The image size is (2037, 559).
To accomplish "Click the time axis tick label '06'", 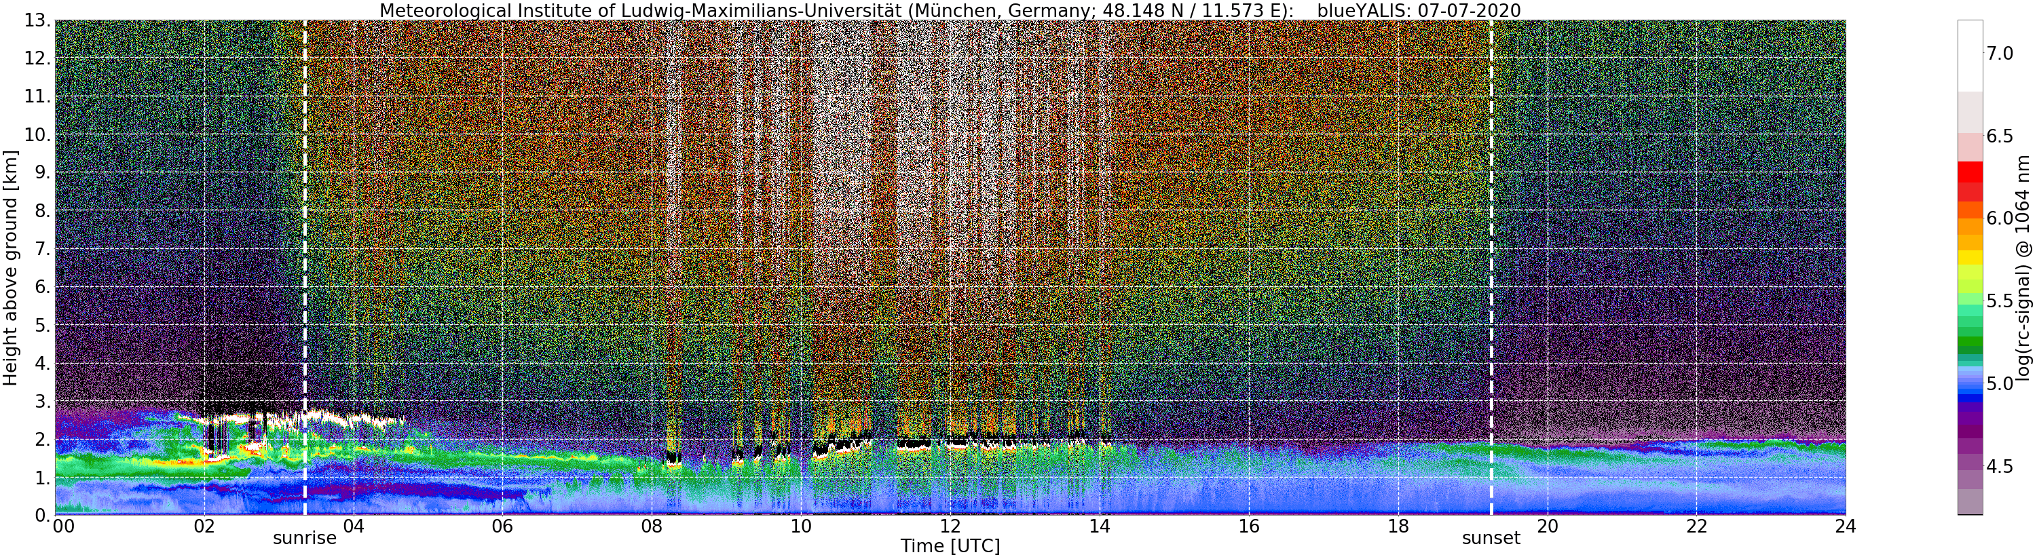I will [x=502, y=526].
